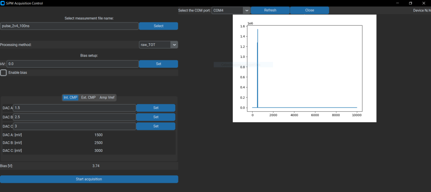The height and width of the screenshot is (192, 431).
Task: Apply the DAC C value with Set
Action: click(155, 126)
